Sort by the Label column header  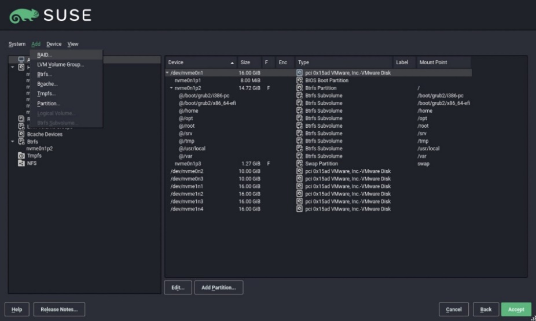tap(405, 62)
